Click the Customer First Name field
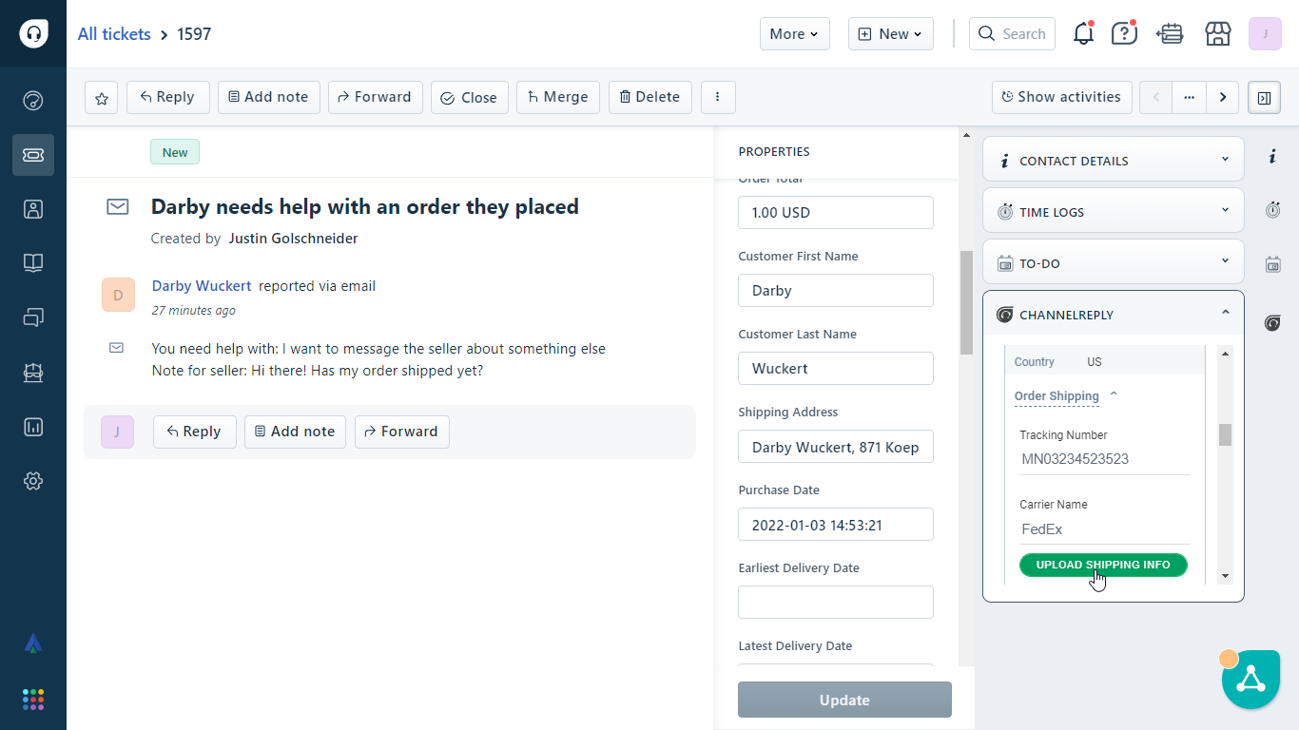The height and width of the screenshot is (730, 1299). point(836,290)
